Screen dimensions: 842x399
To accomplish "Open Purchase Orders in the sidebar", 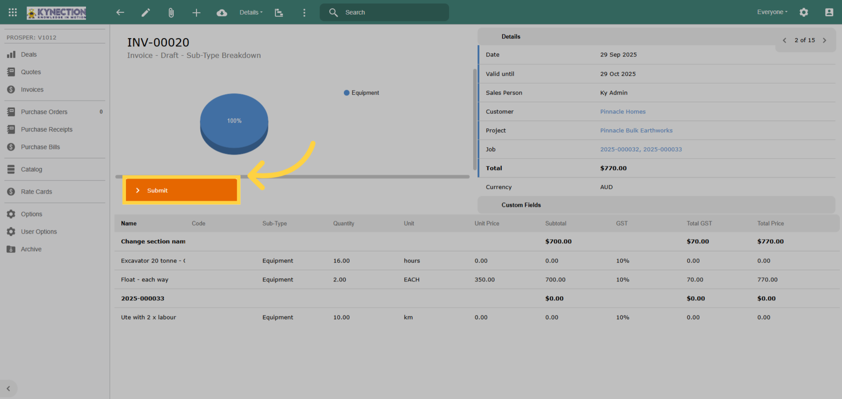I will click(x=55, y=112).
